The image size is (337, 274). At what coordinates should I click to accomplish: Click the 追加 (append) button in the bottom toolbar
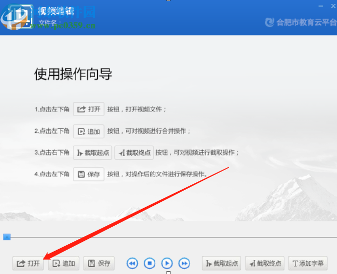click(x=63, y=263)
